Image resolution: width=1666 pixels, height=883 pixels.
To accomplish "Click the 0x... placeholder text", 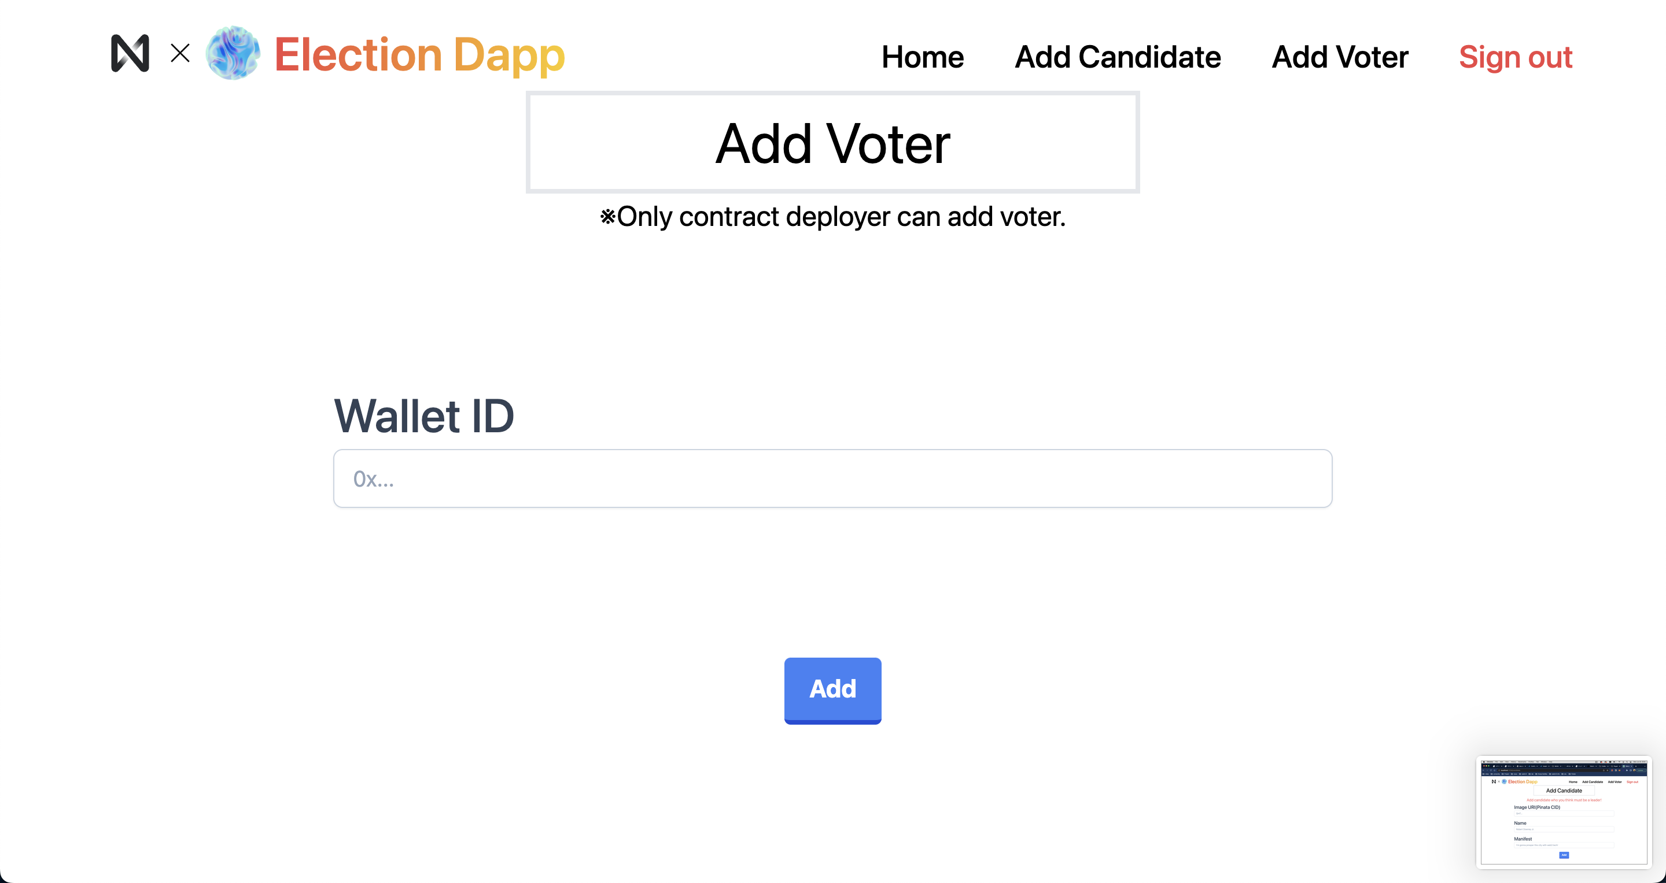I will 373,479.
